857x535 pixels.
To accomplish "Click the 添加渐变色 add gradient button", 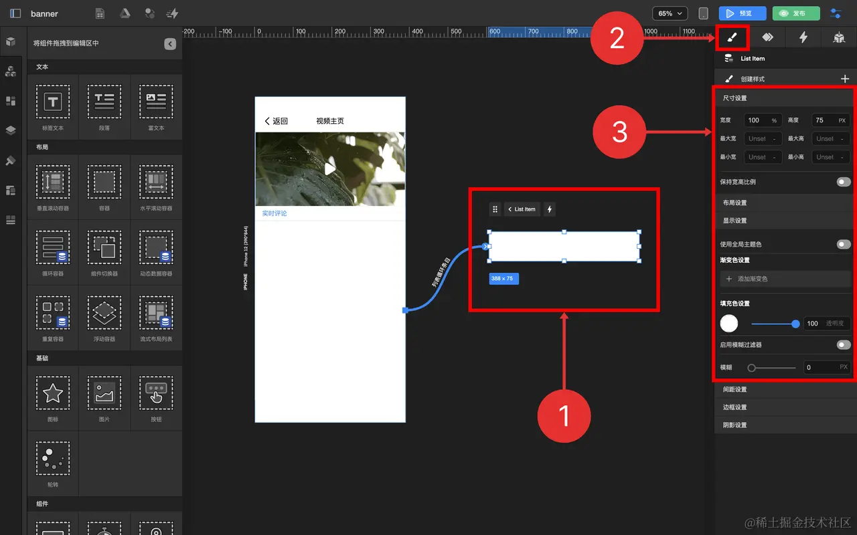I will (785, 279).
